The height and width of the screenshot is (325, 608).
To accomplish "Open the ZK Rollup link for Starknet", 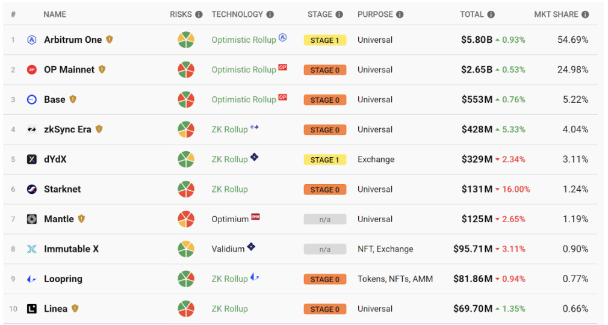I will click(x=229, y=190).
